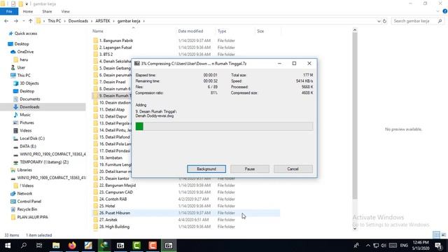Image resolution: width=448 pixels, height=252 pixels.
Task: Open the notification center icon
Action: [439, 246]
